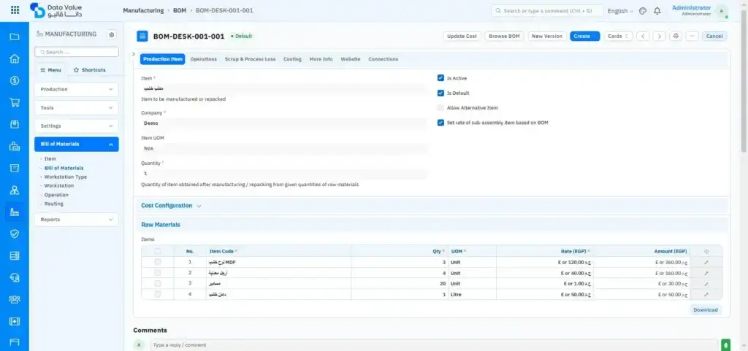Open the theme palette icon
The height and width of the screenshot is (351, 748).
(x=643, y=11)
